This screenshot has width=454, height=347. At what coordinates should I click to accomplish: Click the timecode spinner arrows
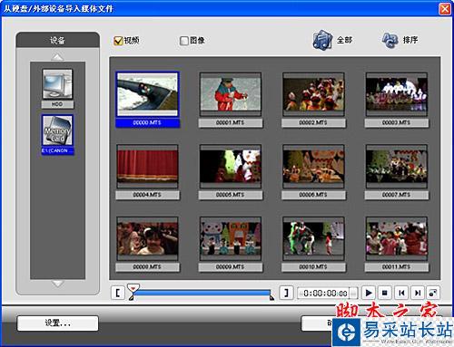(353, 294)
